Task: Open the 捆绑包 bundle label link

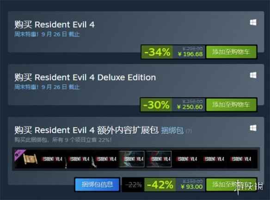Action: point(172,131)
